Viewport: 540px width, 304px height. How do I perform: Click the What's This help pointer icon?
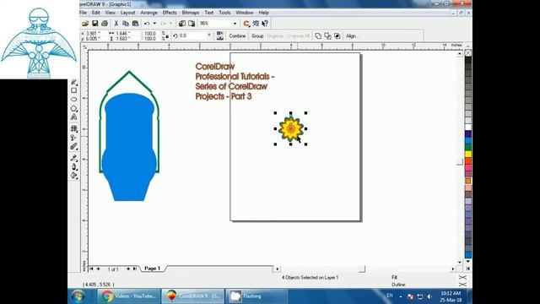coord(265,24)
